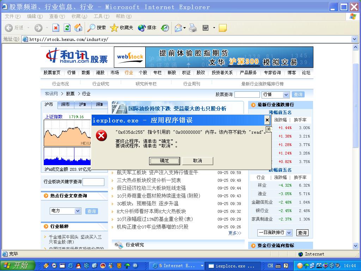Screen dimensions: 361x271
Task: Open the Back button history dropdown arrow
Action: tap(28, 28)
